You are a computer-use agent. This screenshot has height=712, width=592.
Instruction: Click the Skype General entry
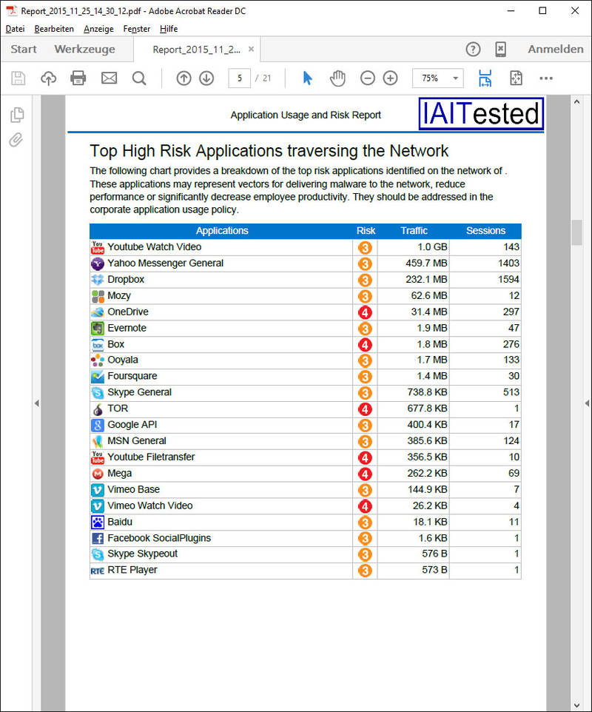pyautogui.click(x=139, y=392)
